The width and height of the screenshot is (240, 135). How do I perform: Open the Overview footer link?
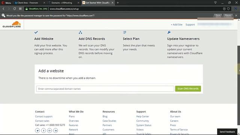click(74, 121)
